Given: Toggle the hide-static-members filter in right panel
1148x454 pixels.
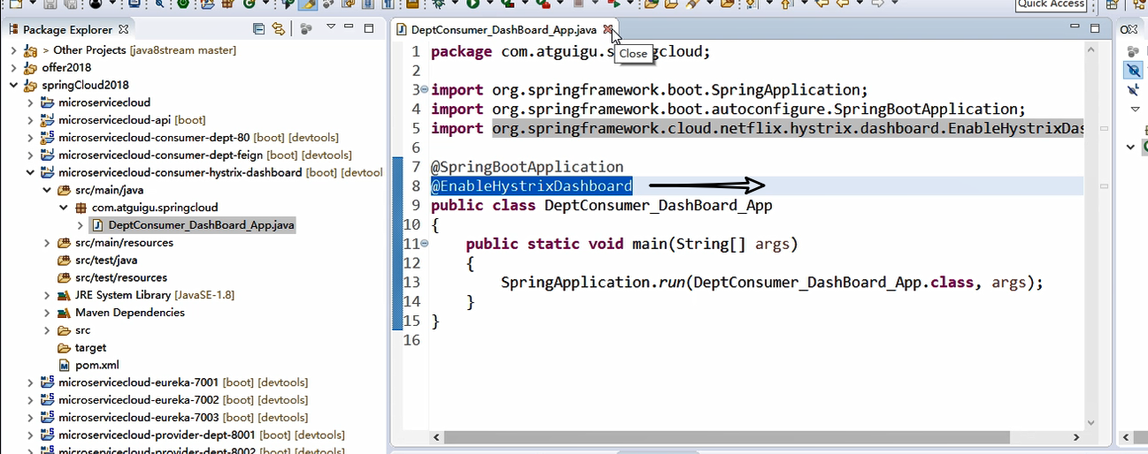Looking at the screenshot, I should tap(1133, 89).
